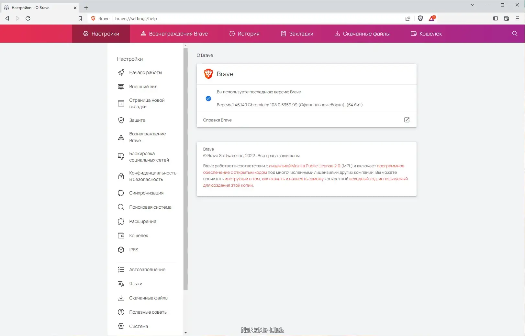This screenshot has width=525, height=336.
Task: Click inside the address bar
Action: [194, 18]
